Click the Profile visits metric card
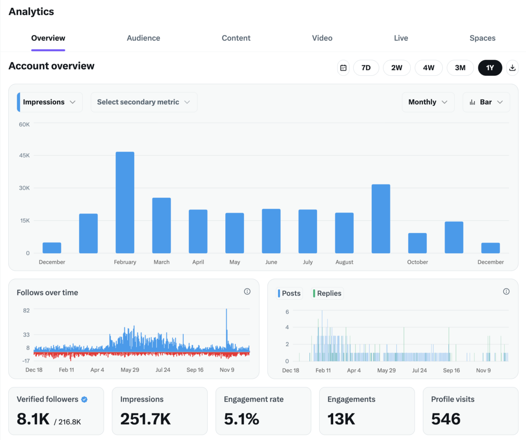 [x=470, y=411]
